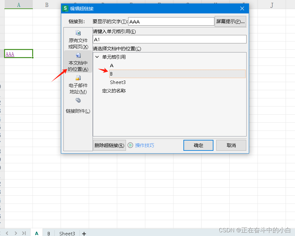The height and width of the screenshot is (236, 295).
Task: Click the 确定 button
Action: (198, 145)
